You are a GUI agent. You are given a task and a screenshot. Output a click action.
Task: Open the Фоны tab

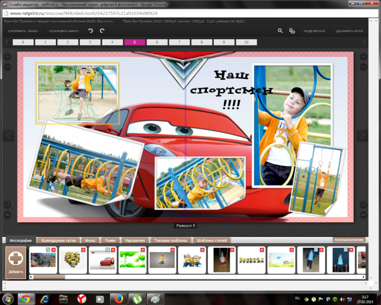(x=90, y=240)
